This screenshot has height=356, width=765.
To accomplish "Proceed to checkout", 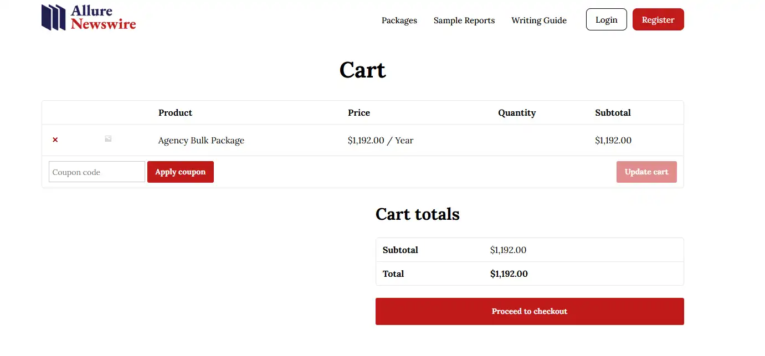I will click(530, 311).
